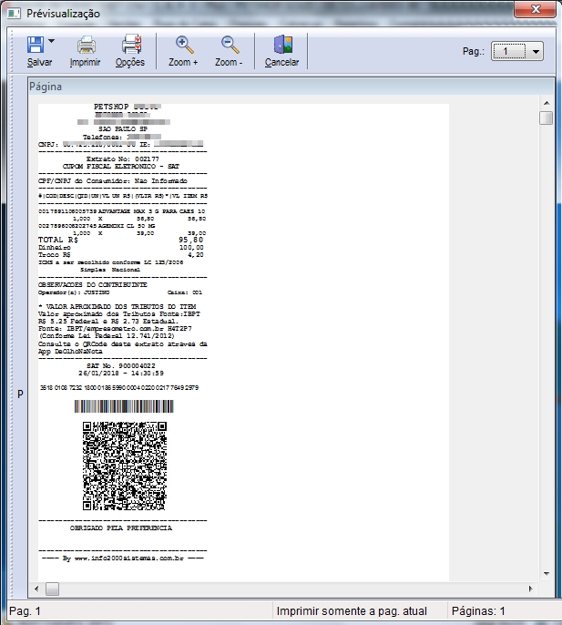Open the Pag. page number dropdown
The image size is (562, 625).
coord(536,51)
